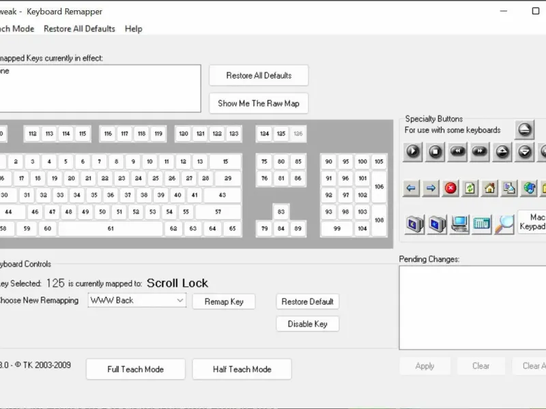
Task: Click the Eject specialty button
Action: (x=524, y=130)
